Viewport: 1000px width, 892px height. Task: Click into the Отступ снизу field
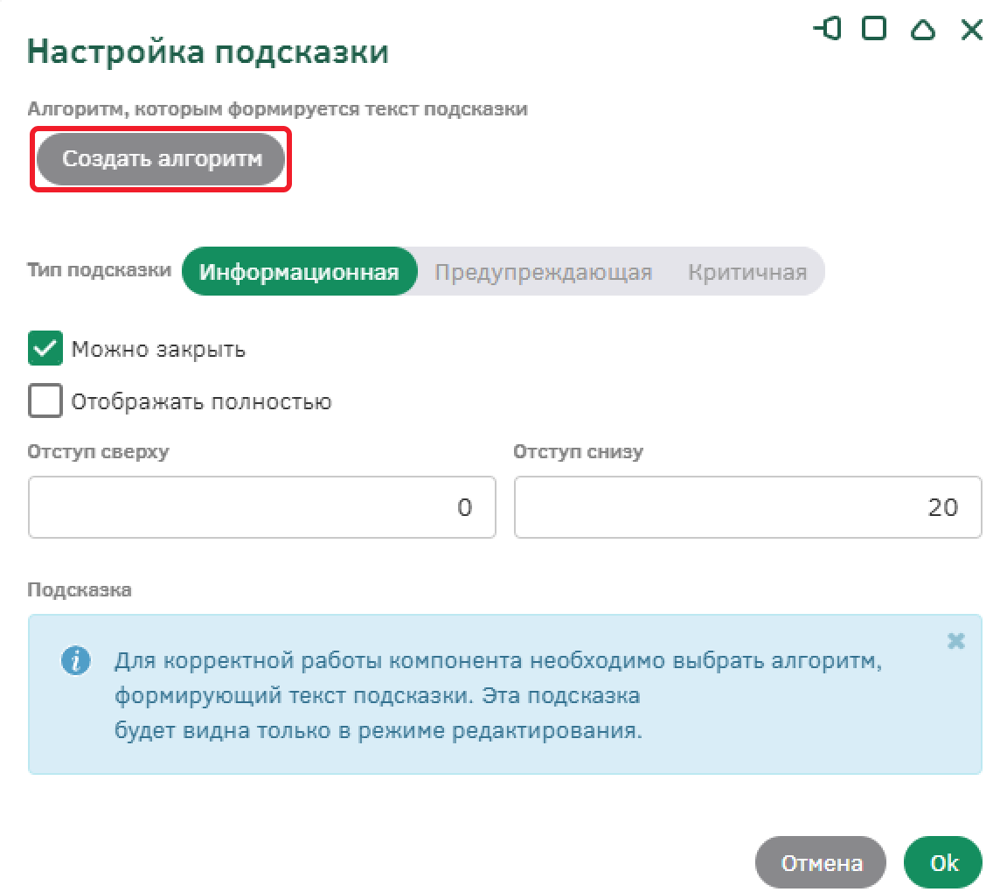point(747,507)
